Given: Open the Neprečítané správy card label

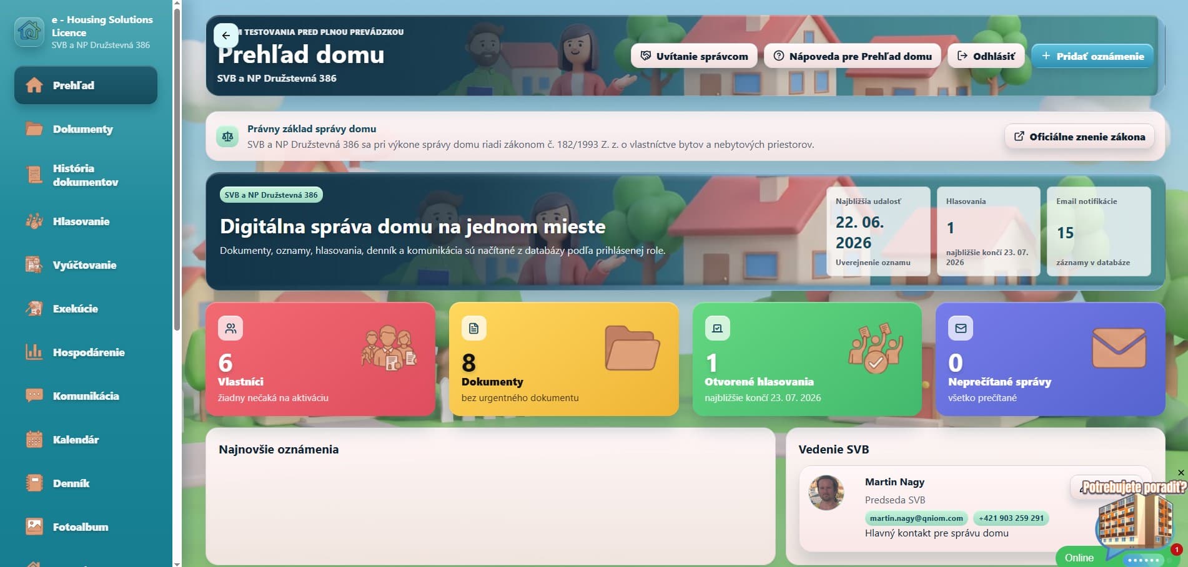Looking at the screenshot, I should click(999, 382).
